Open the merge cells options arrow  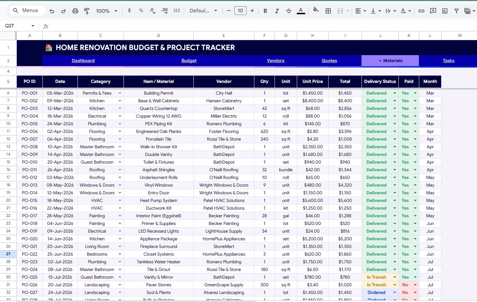pyautogui.click(x=348, y=11)
